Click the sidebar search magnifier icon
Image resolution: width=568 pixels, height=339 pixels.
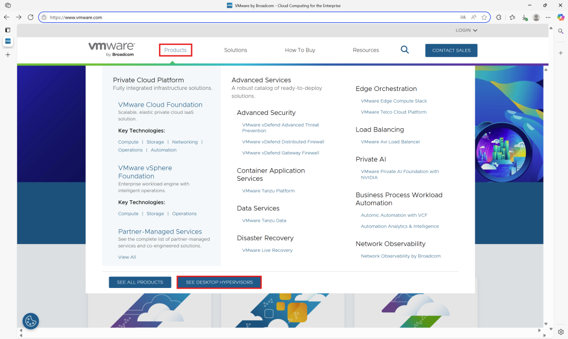pyautogui.click(x=560, y=31)
